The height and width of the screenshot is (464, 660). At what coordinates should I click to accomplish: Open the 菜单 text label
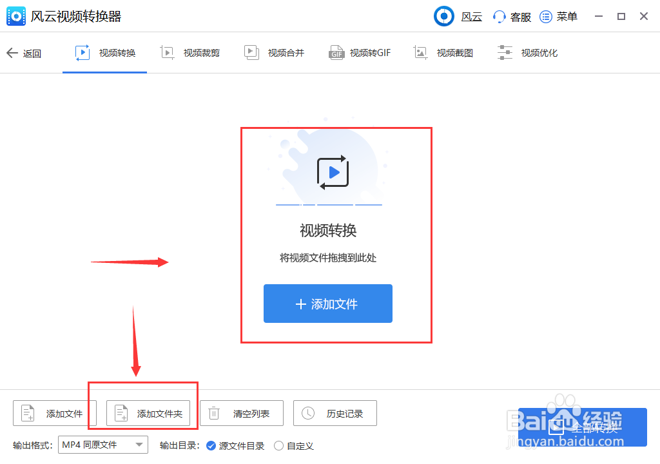tap(567, 17)
